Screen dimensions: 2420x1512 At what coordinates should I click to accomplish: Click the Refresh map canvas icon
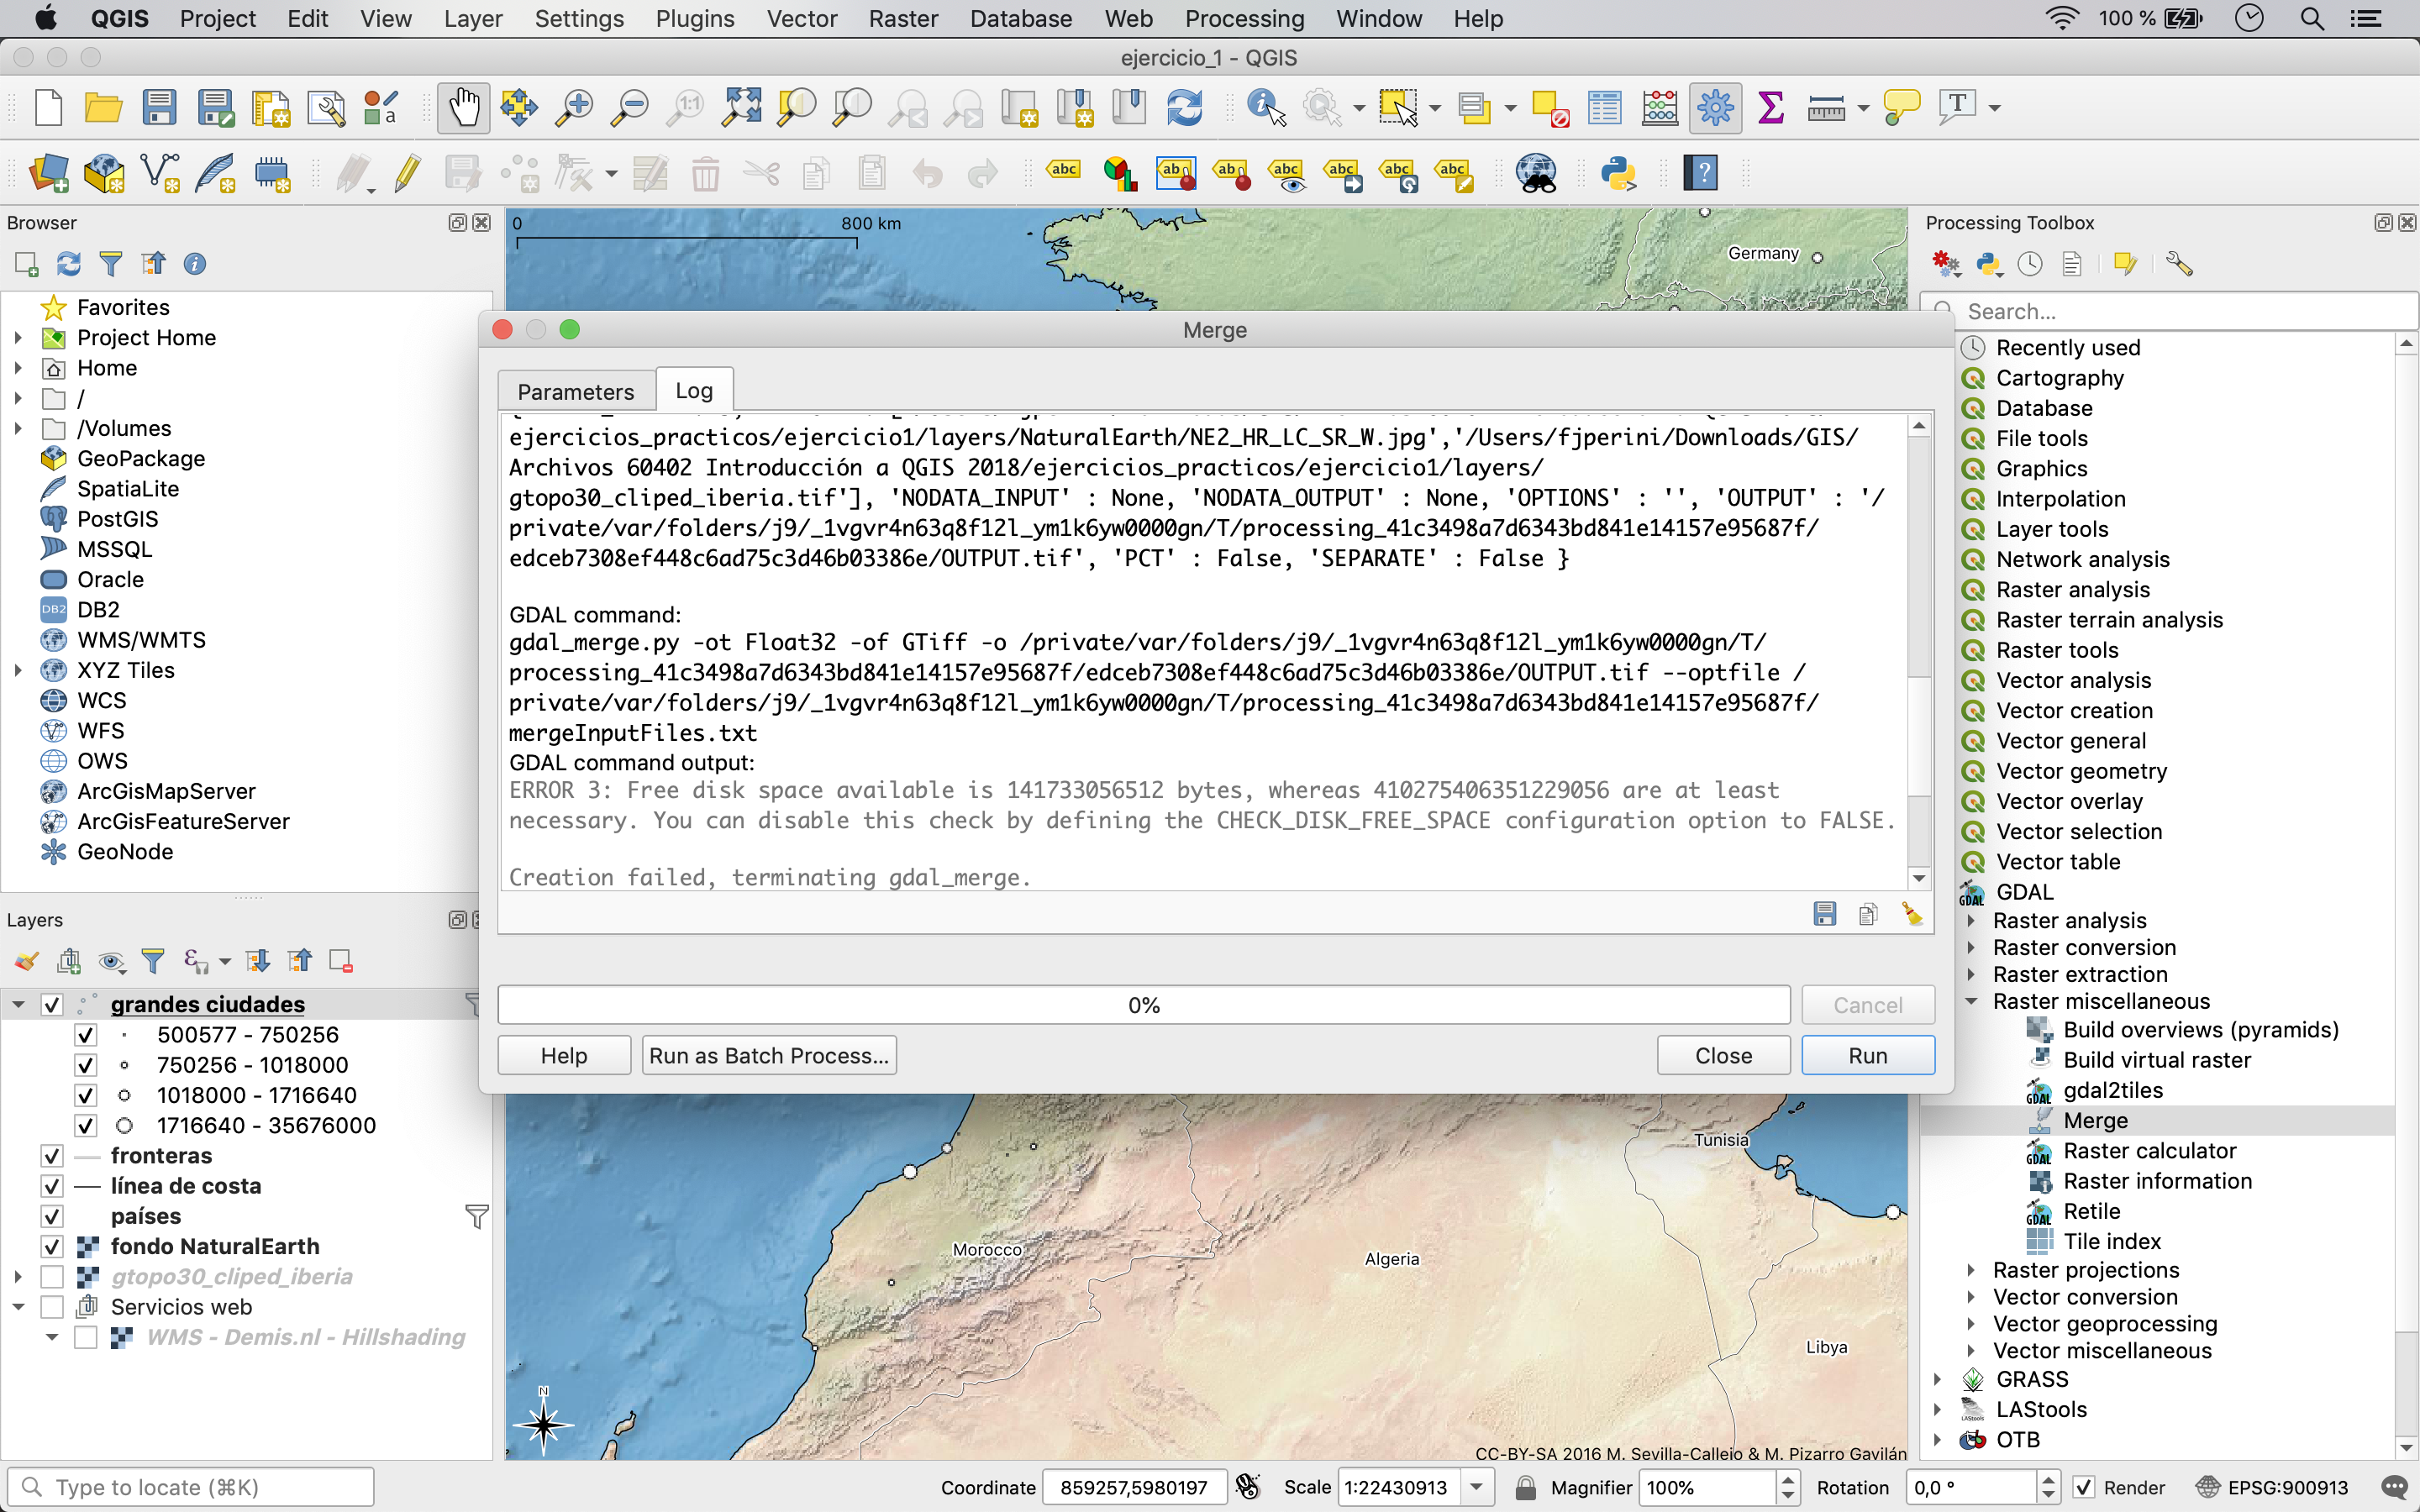(x=1184, y=107)
